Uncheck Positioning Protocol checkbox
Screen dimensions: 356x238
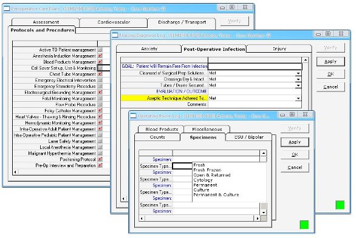click(100, 159)
